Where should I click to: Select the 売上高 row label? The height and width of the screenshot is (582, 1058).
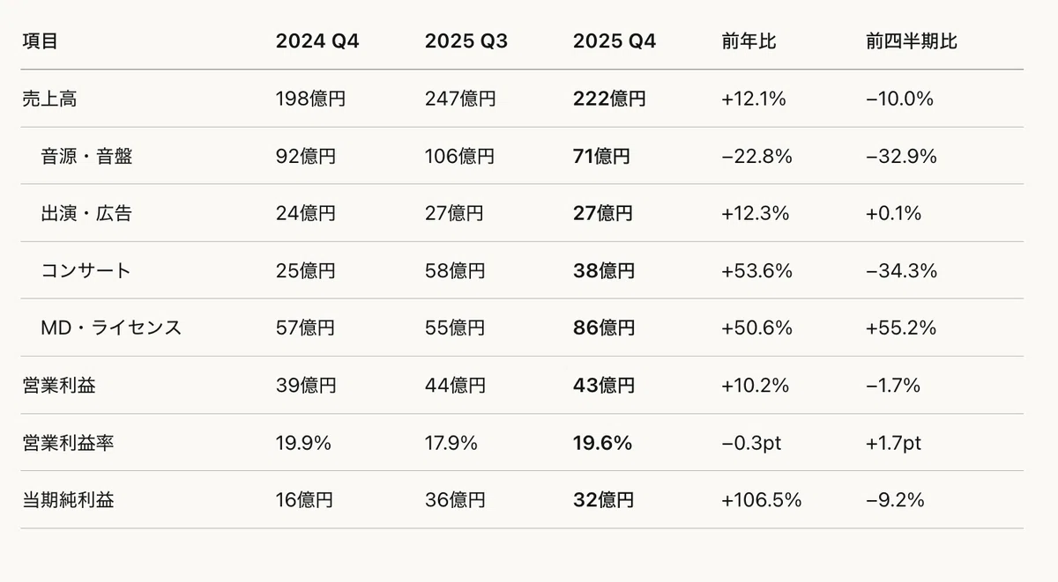coord(49,99)
